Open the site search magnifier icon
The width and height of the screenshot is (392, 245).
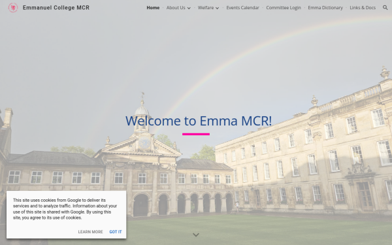click(385, 8)
